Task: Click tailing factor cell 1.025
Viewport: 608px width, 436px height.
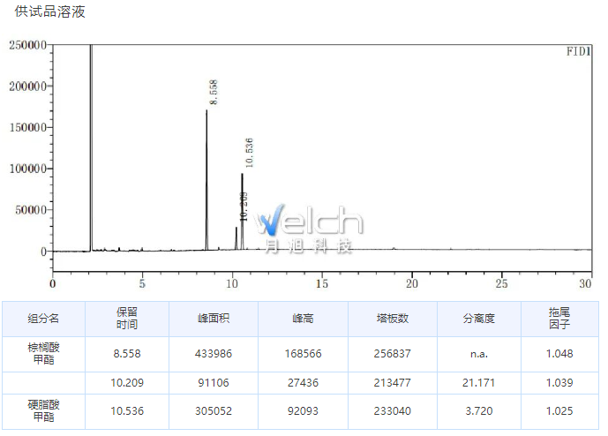Action: (x=559, y=410)
